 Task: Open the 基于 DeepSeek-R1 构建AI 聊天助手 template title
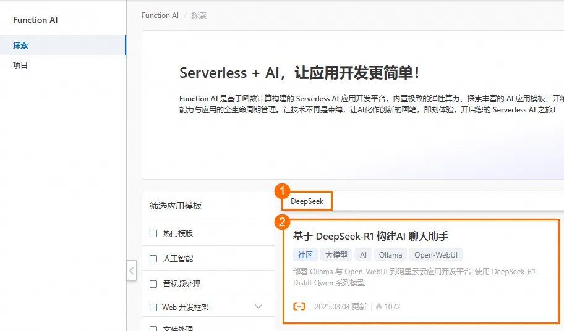[370, 237]
